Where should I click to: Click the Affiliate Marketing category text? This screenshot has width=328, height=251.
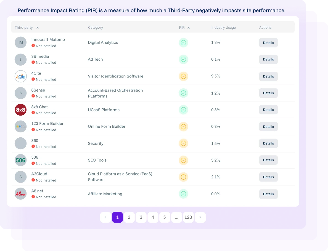[105, 194]
